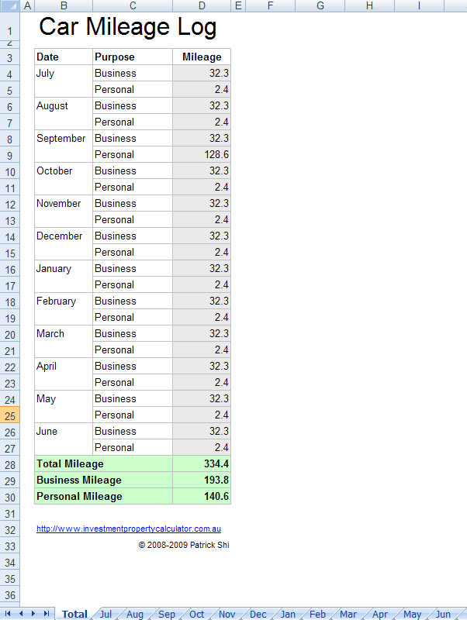Click the Business Mileage 193.8 cell
The height and width of the screenshot is (620, 467).
click(202, 480)
